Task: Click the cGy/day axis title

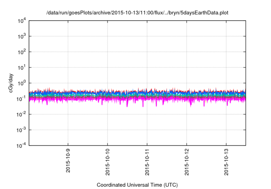Action: pos(11,83)
